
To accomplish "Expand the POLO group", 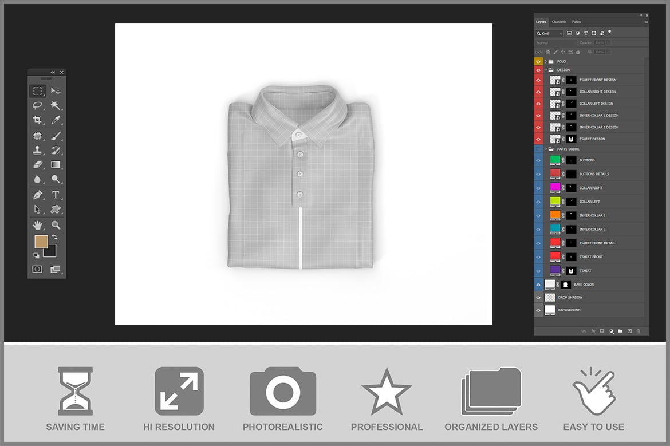I will 546,61.
